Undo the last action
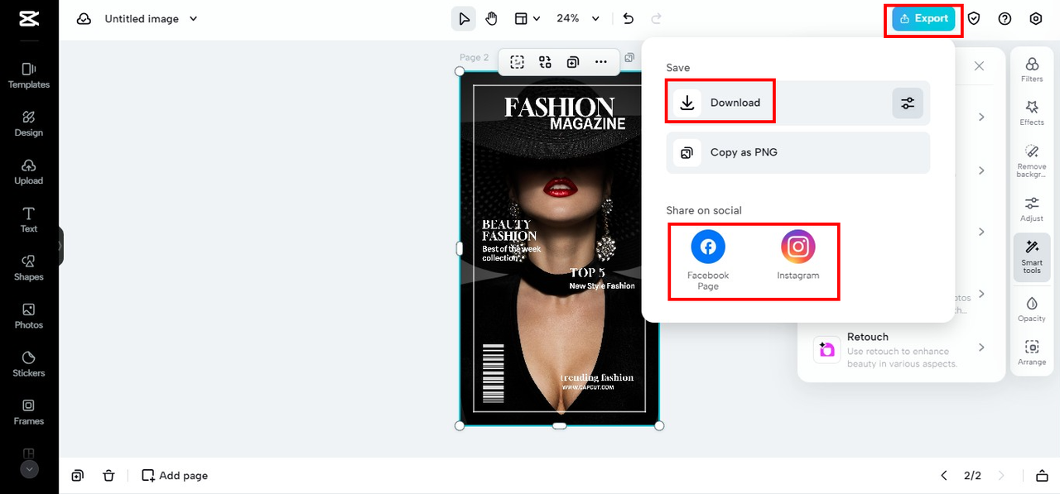This screenshot has width=1060, height=494. point(628,19)
